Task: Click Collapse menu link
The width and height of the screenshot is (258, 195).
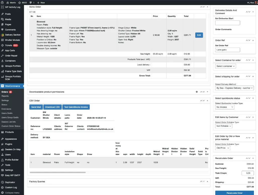Action: tap(12, 193)
